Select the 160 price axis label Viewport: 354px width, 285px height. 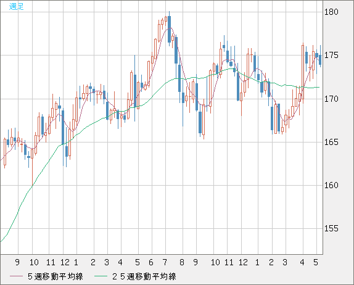tap(331, 185)
